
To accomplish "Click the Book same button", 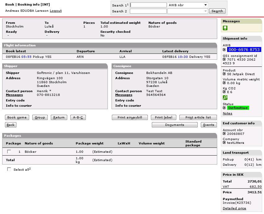I will [x=17, y=118].
